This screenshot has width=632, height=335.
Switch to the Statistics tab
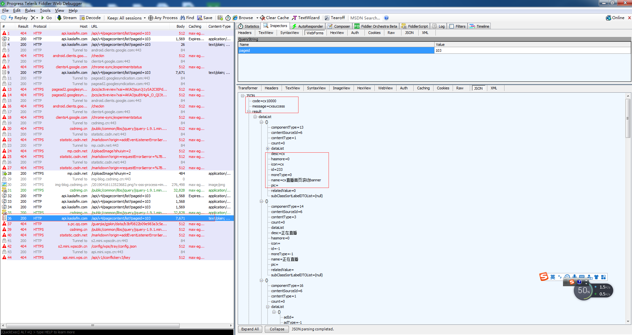(x=249, y=26)
